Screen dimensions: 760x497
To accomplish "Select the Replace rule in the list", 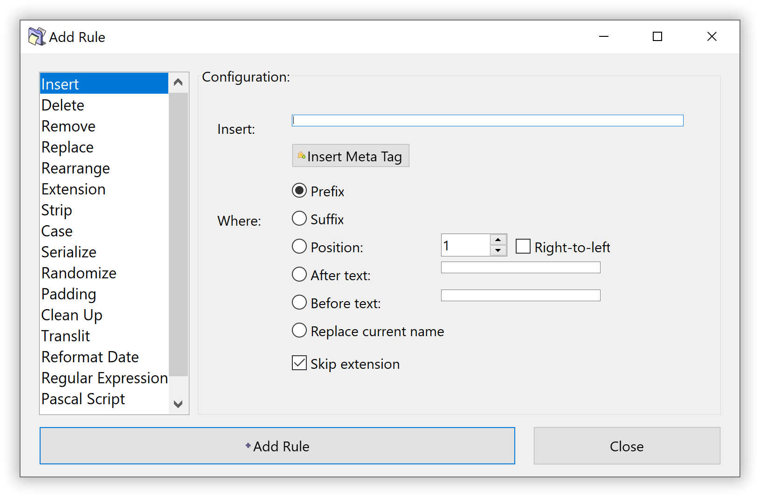I will coord(68,147).
